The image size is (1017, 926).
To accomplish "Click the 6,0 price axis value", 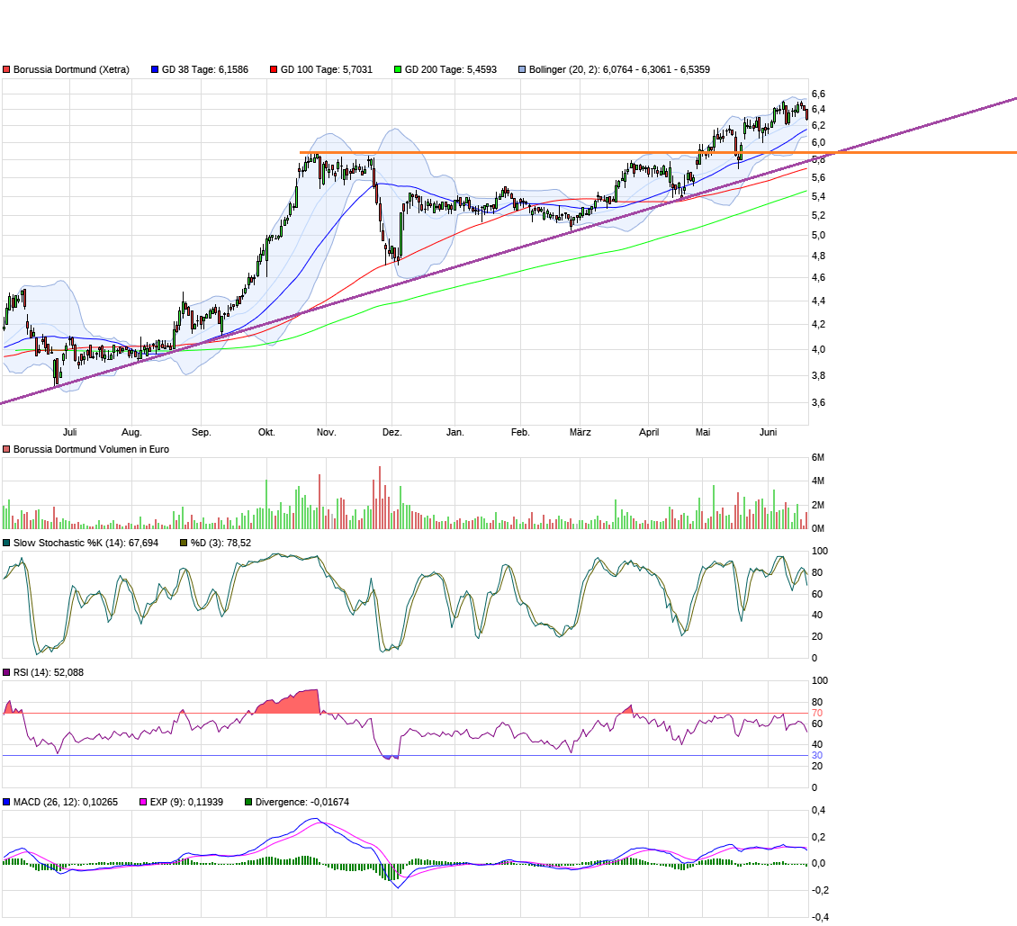I will tap(818, 143).
